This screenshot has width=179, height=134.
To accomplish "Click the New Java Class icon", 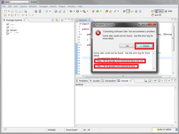I will click(97, 11).
